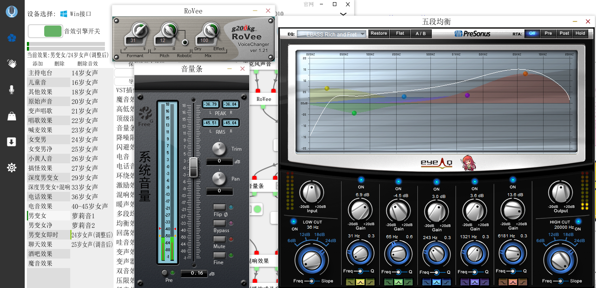Screen dimensions: 596x288
Task: Set RTA mode to Post
Action: (564, 33)
